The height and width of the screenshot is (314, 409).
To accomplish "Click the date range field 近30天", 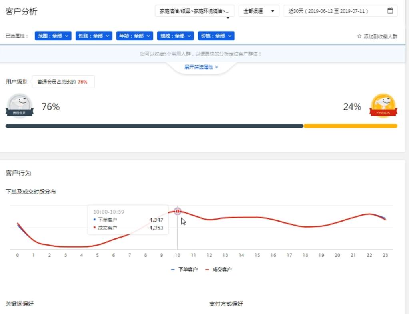I will click(340, 11).
